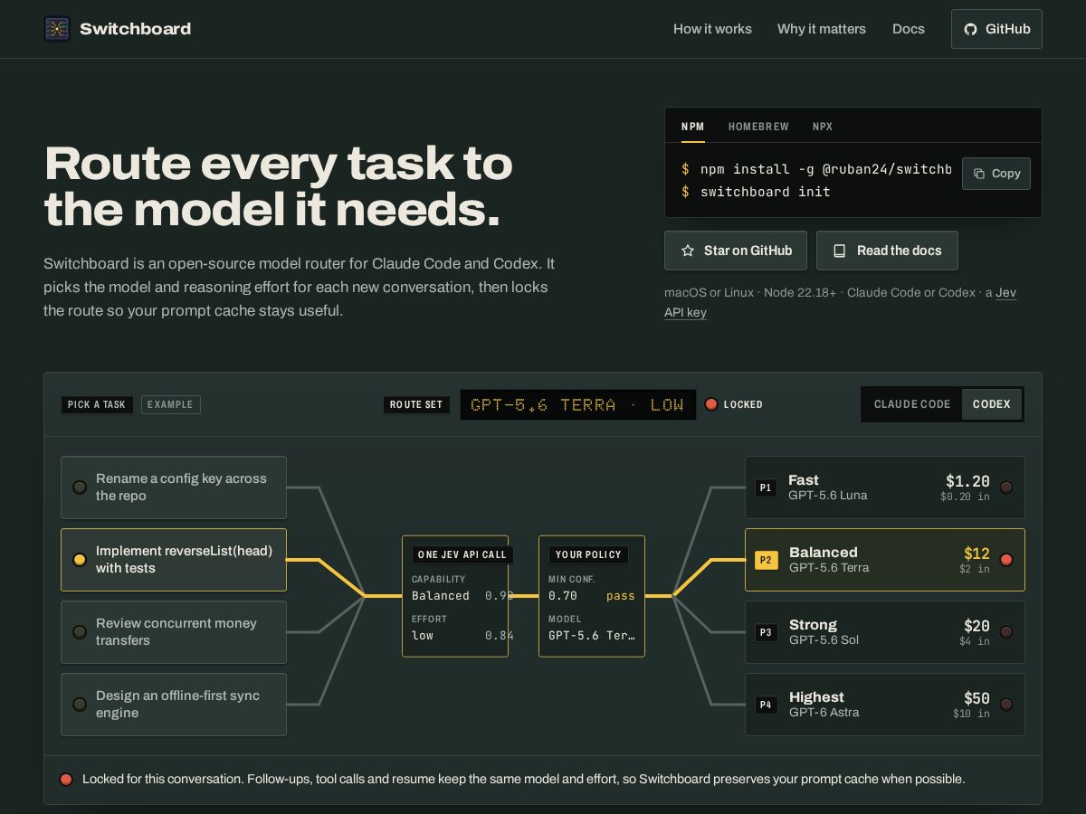The width and height of the screenshot is (1086, 814).
Task: Click the 'Route every task' headline
Action: [x=279, y=186]
